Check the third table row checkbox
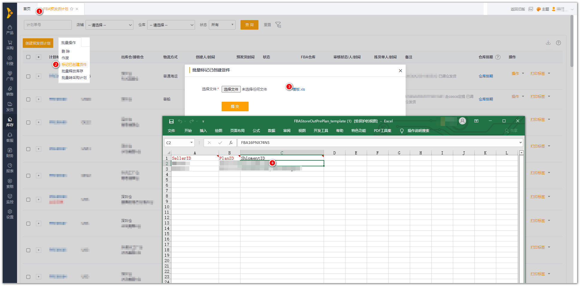Image resolution: width=580 pixels, height=286 pixels. [x=28, y=122]
